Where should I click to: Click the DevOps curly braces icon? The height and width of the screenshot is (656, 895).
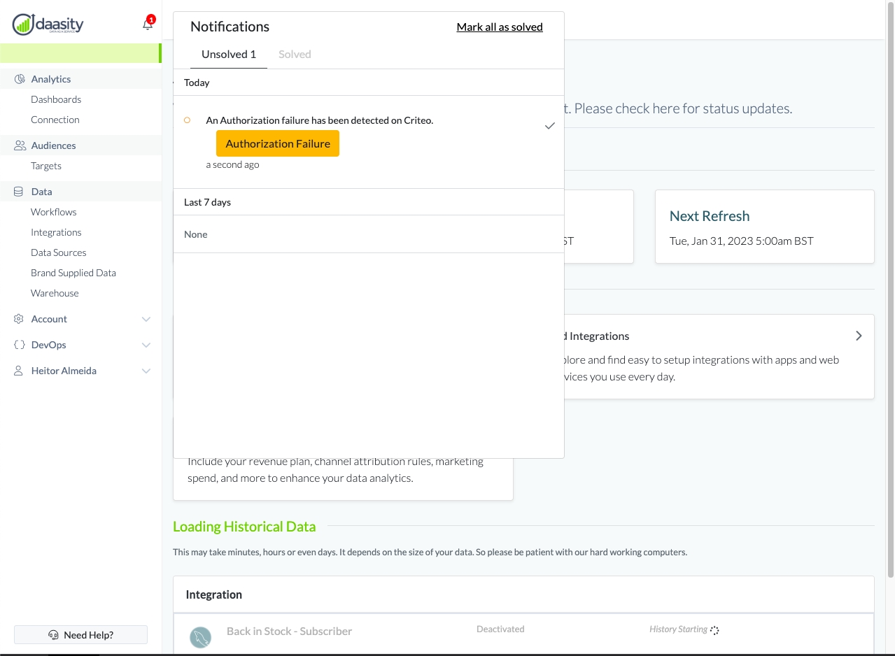coord(19,345)
